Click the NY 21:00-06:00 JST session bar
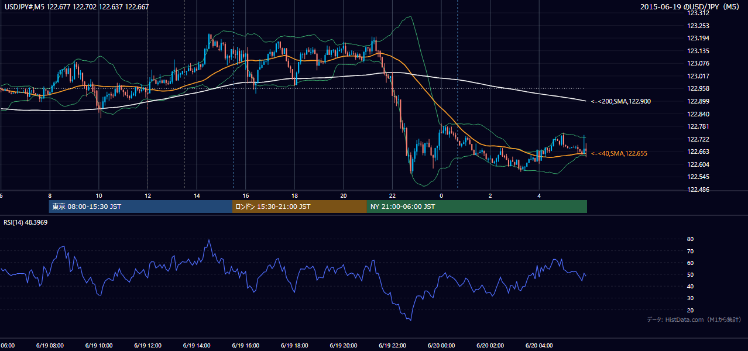 (477, 207)
